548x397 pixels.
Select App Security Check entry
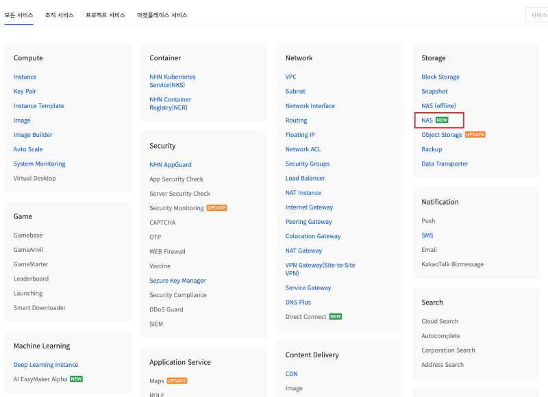click(176, 179)
